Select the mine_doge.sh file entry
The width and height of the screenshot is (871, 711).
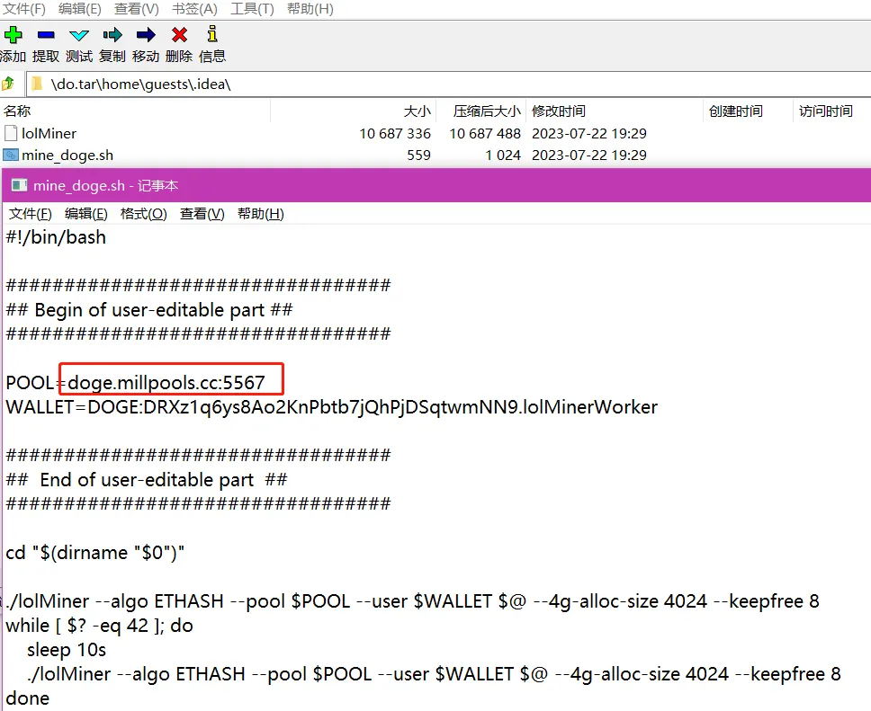(67, 155)
